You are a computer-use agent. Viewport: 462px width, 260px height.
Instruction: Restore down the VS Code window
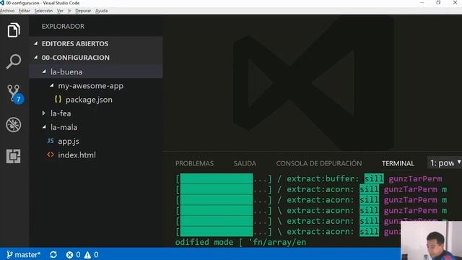(438, 3)
